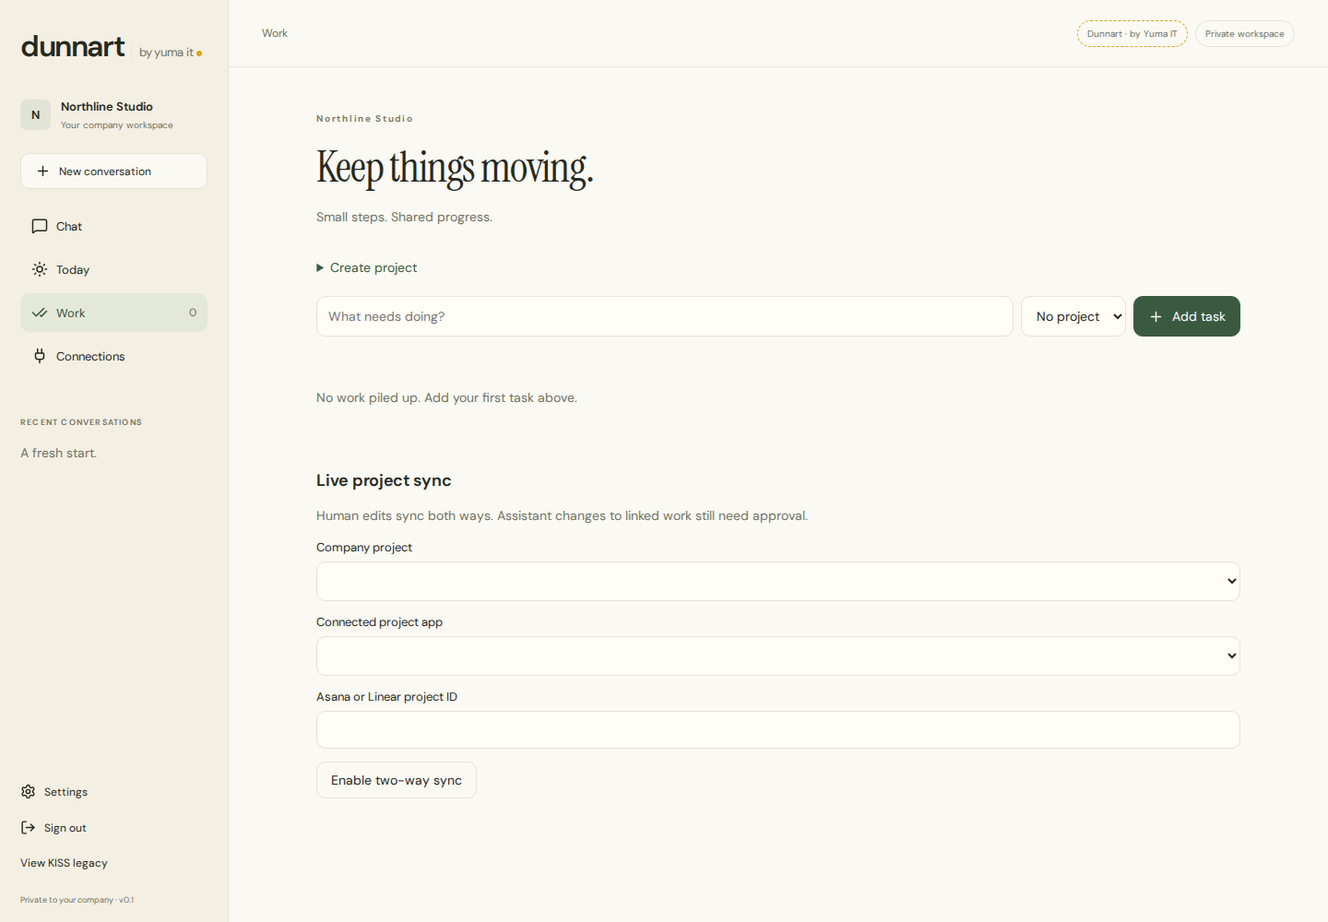The height and width of the screenshot is (922, 1328).
Task: Click the 'Company project' label
Action: [364, 548]
